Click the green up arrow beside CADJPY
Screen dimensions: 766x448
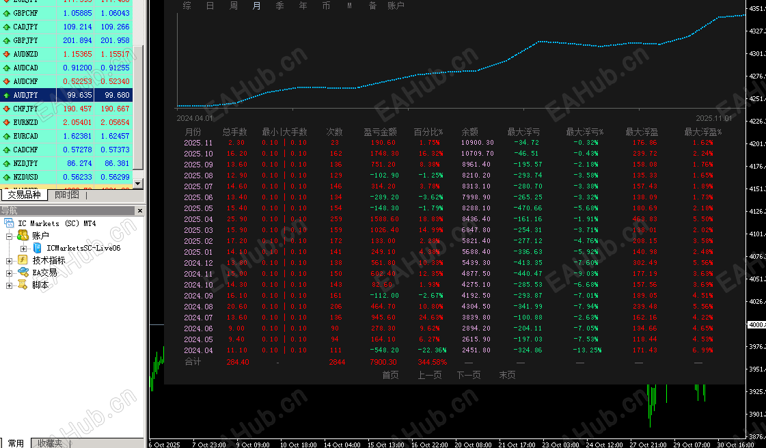click(6, 27)
